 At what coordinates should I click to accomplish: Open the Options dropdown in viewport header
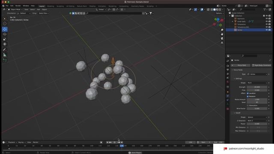click(x=219, y=13)
